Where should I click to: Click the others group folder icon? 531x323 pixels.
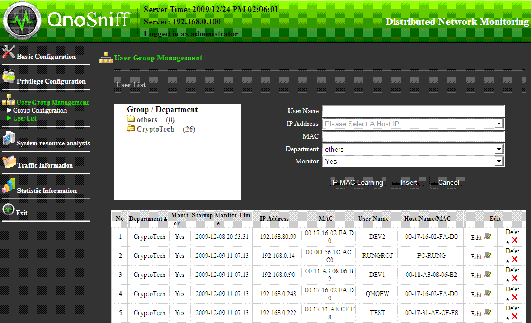(131, 118)
